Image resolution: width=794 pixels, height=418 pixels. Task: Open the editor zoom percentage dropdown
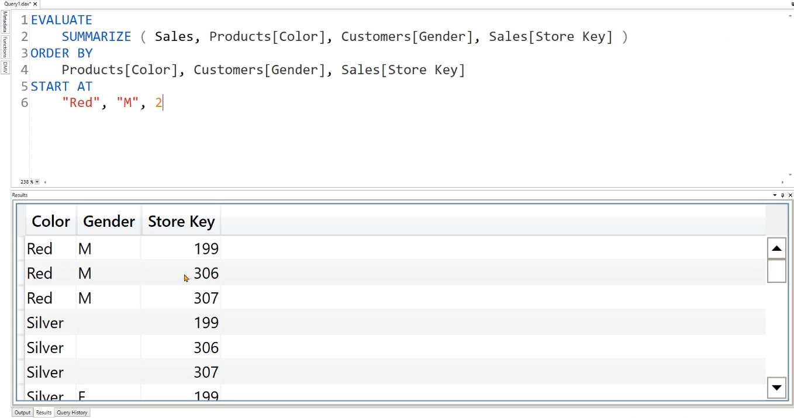37,182
